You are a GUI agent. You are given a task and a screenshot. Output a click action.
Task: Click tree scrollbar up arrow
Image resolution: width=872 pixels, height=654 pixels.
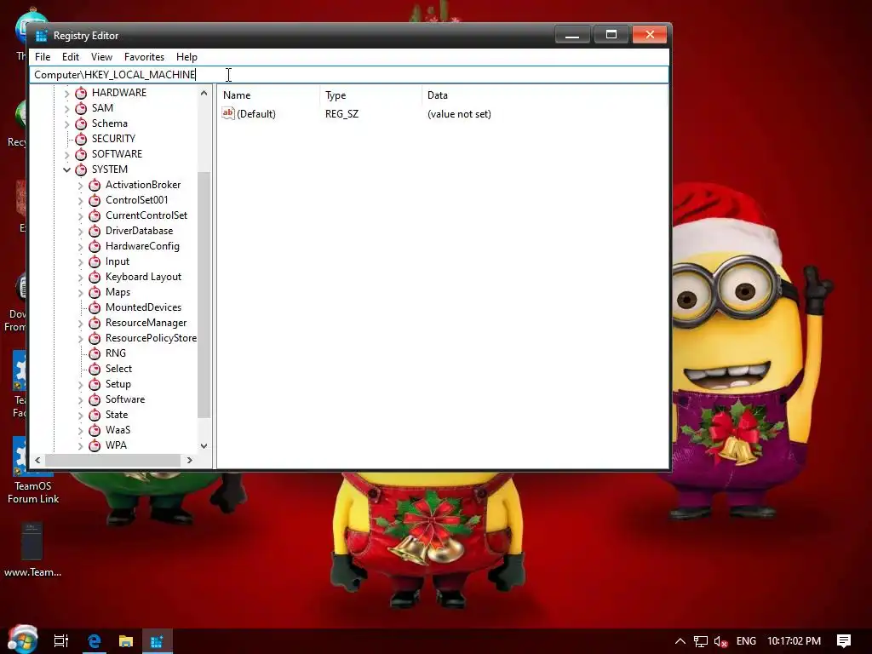204,93
